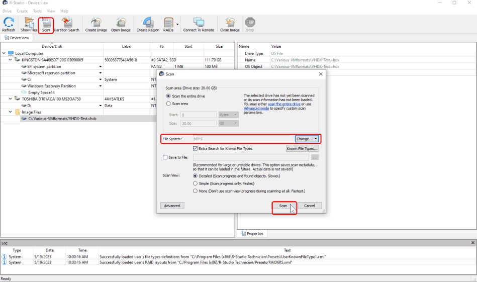Click the Scan toolbar icon
This screenshot has height=282, width=477.
coord(46,23)
